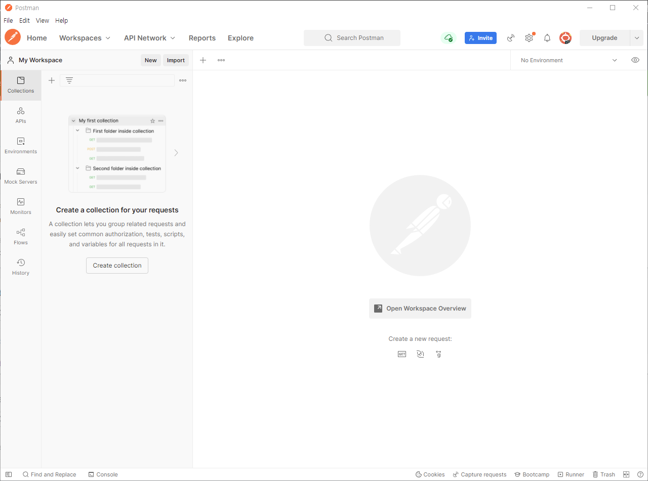This screenshot has height=481, width=648.
Task: Open the Environments sidebar section
Action: point(21,146)
